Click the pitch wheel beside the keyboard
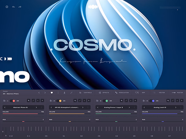 click(3, 132)
